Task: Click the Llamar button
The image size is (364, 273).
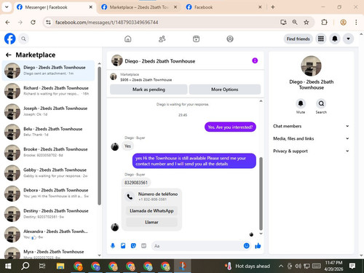Action: 151,222
